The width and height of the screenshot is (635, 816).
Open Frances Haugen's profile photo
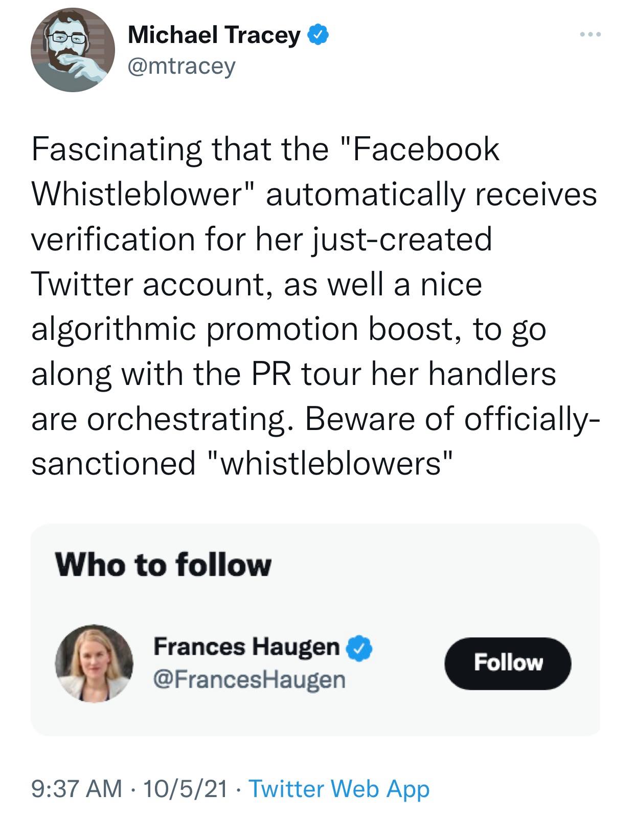point(94,663)
